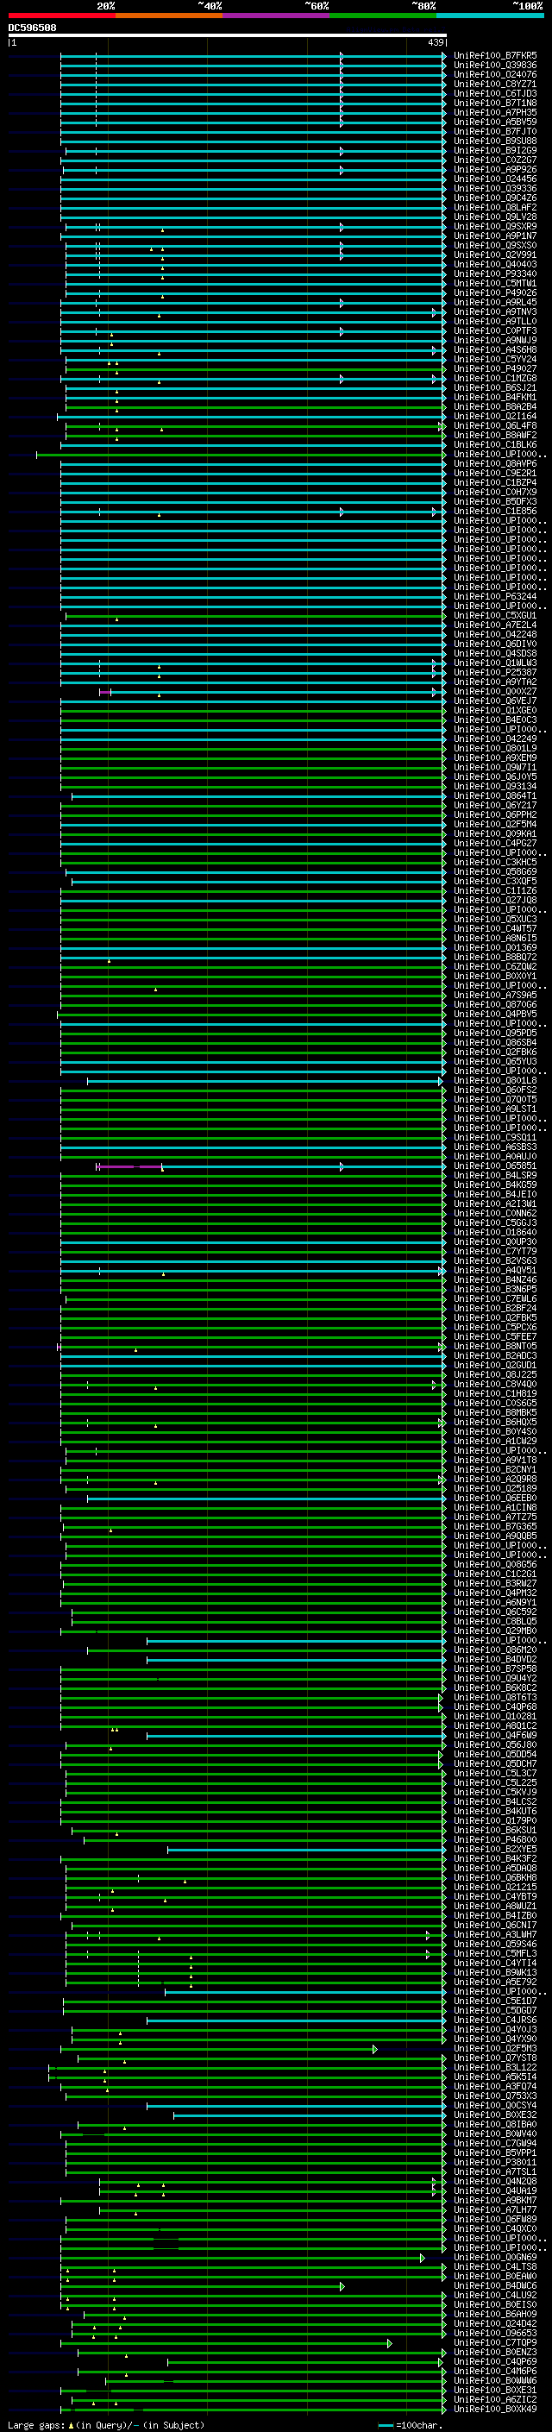Open hit UniRef100_Q1XGE0
The width and height of the screenshot is (552, 2432).
click(x=495, y=711)
